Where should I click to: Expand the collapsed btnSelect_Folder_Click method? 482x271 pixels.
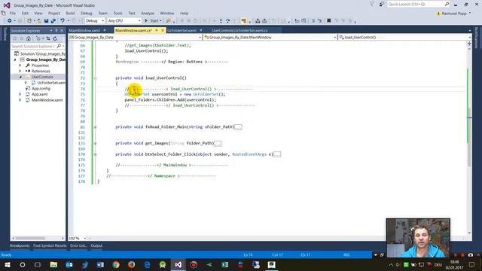pyautogui.click(x=96, y=154)
